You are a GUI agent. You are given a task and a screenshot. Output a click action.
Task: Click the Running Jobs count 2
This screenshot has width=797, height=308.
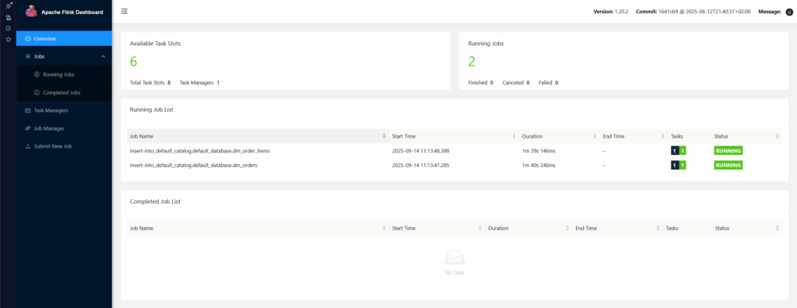tap(472, 61)
